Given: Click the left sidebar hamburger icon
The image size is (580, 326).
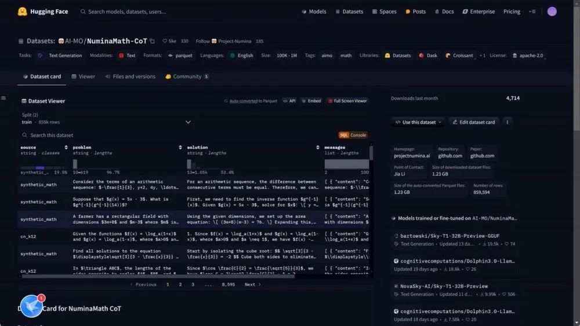Looking at the screenshot, I should click(x=3, y=98).
